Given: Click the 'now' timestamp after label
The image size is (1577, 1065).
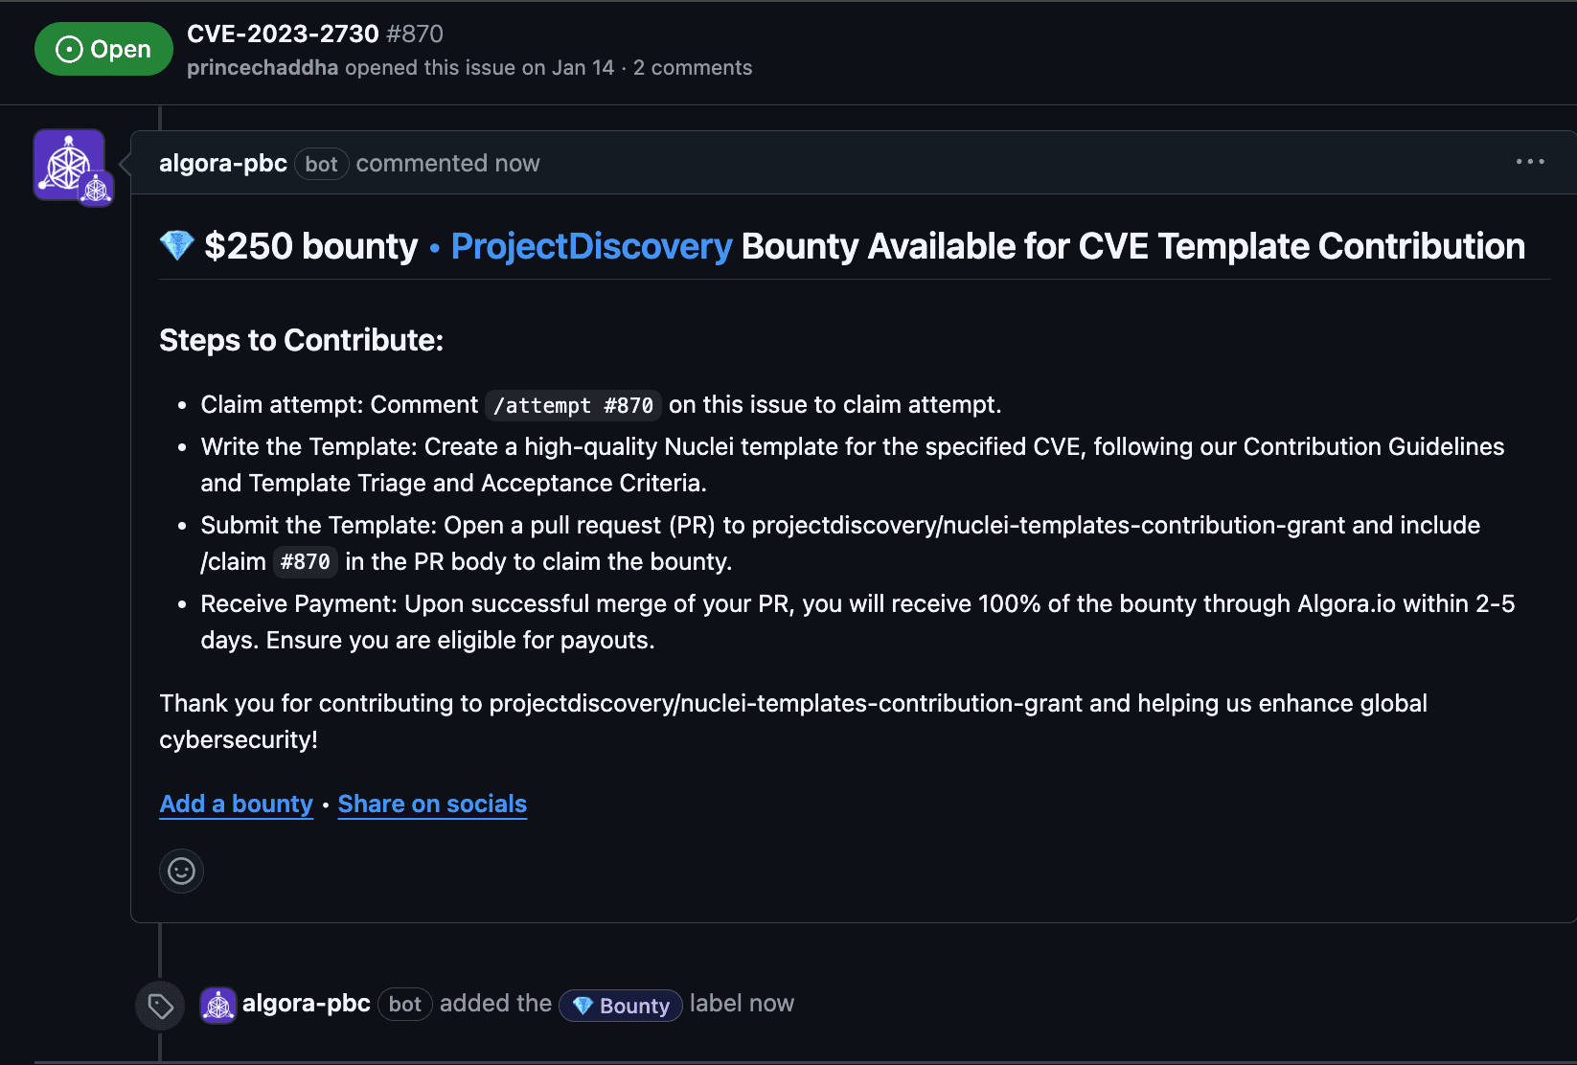Looking at the screenshot, I should click(x=772, y=1004).
